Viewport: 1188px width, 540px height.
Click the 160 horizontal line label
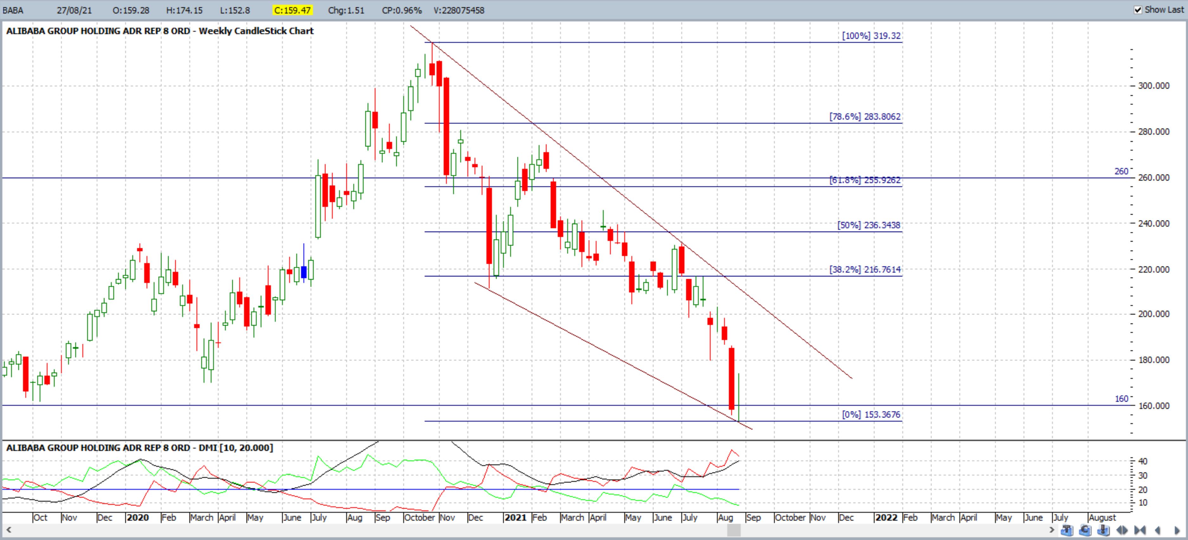(x=1121, y=399)
